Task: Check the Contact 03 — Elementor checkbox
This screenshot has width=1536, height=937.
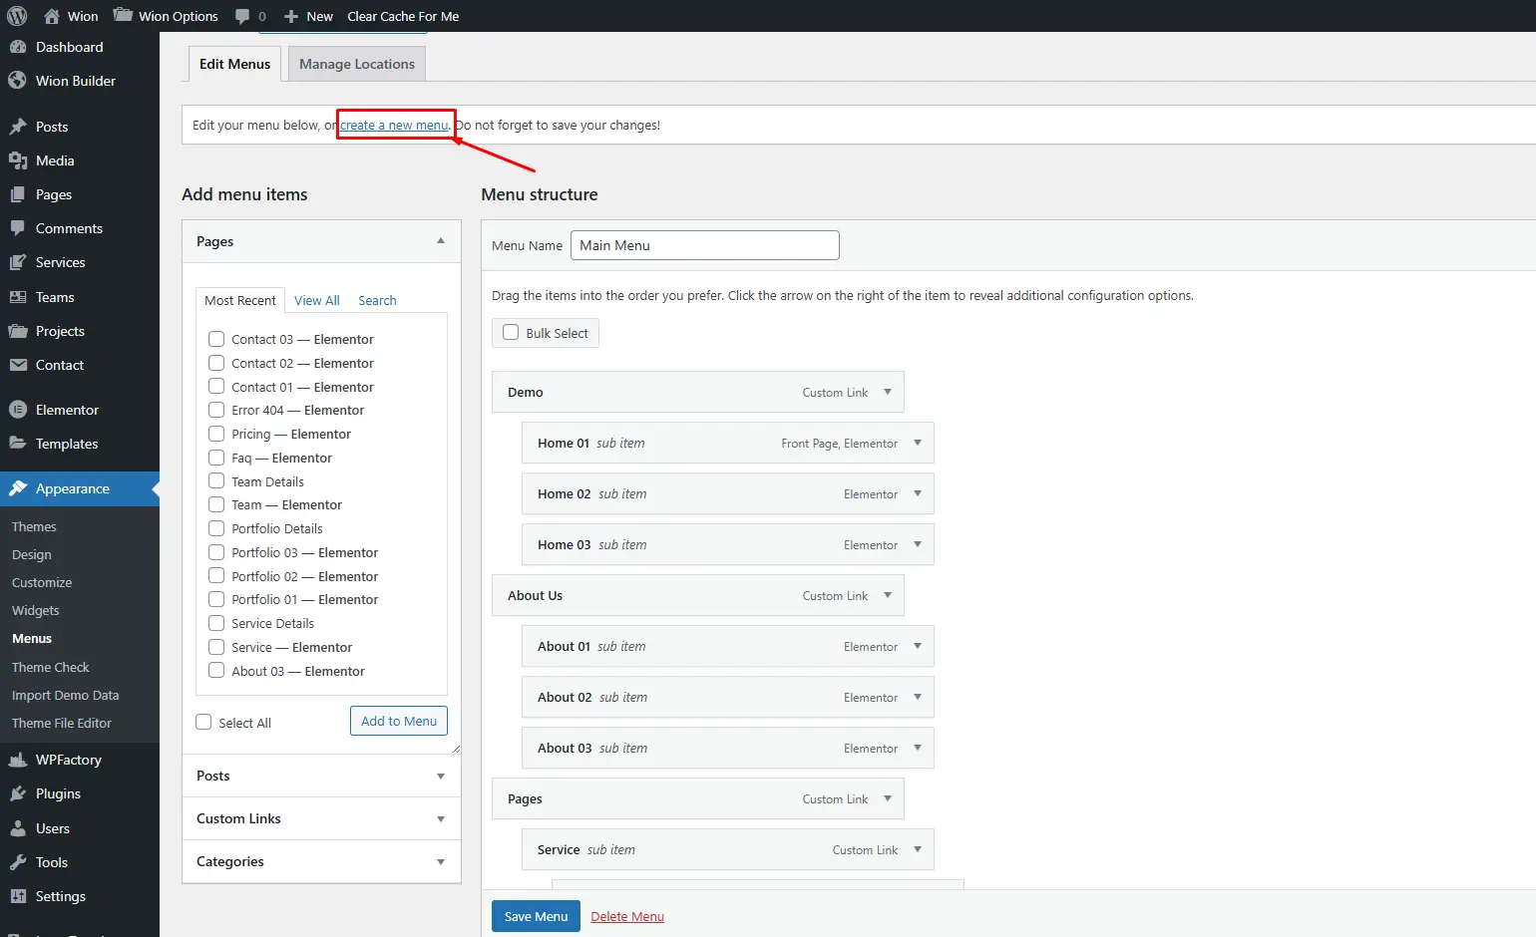Action: (x=216, y=339)
